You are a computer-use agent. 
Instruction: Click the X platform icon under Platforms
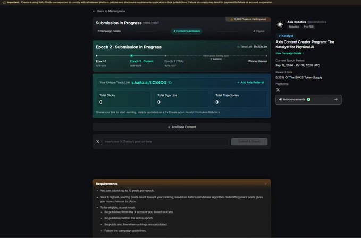click(278, 90)
